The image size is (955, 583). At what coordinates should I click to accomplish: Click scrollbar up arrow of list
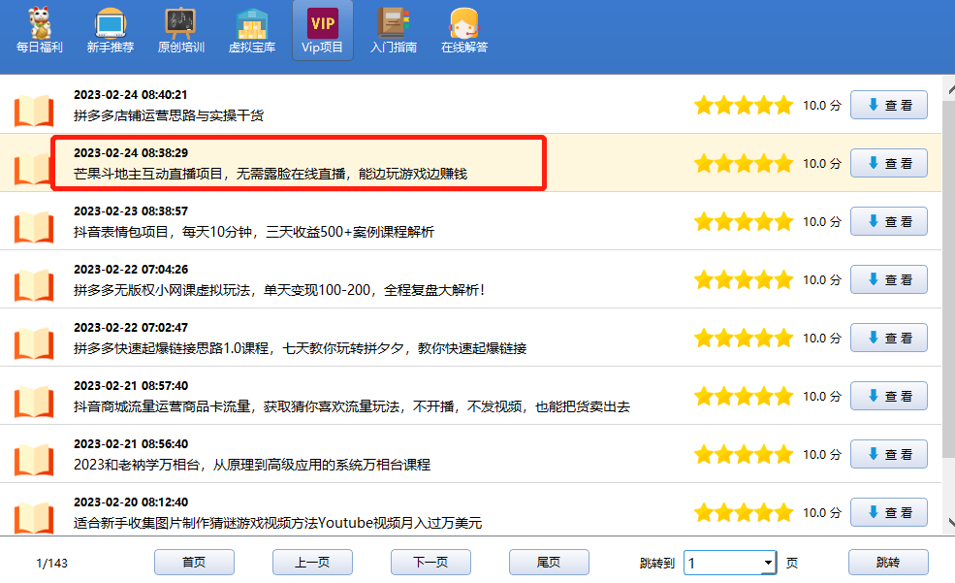949,89
